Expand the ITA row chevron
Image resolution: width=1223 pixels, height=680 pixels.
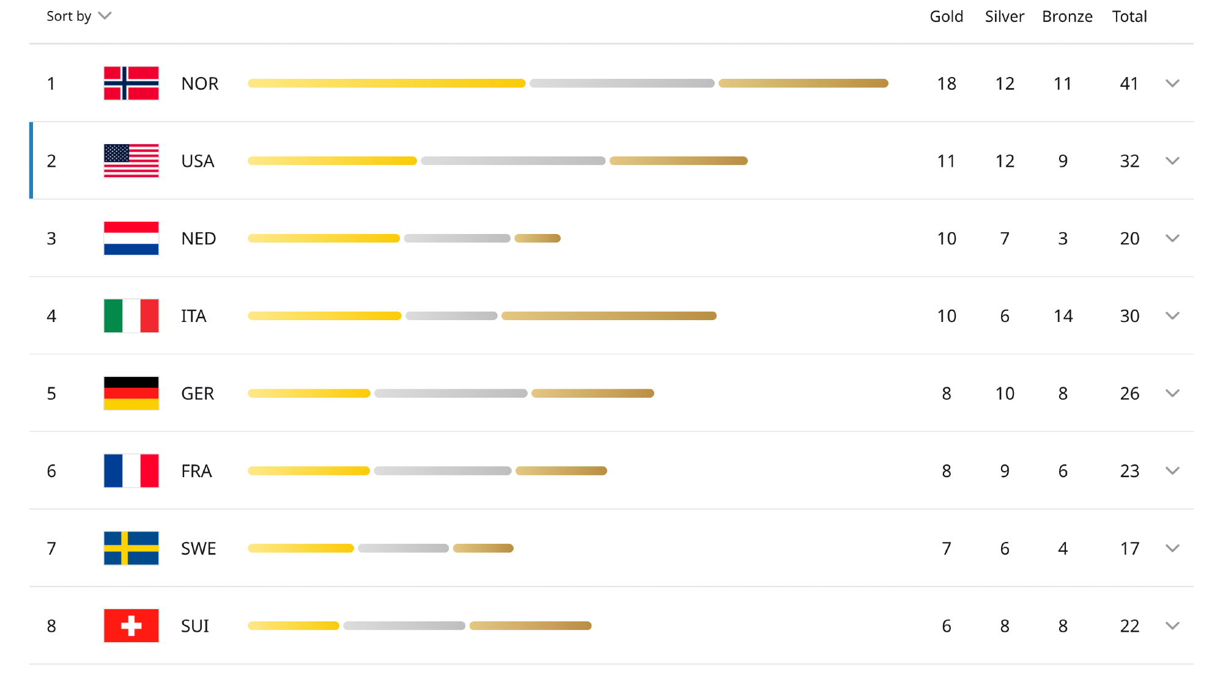click(1172, 316)
